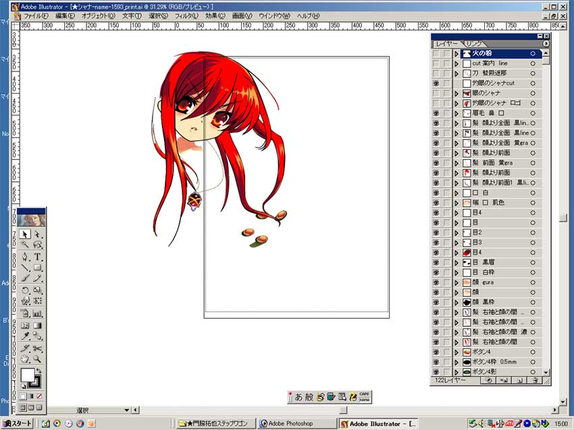
Task: Select the Blend tool
Action: click(37, 336)
